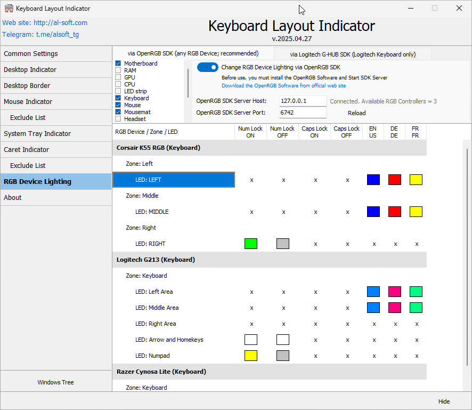
Task: Enable the Headset checkbox
Action: pyautogui.click(x=118, y=118)
